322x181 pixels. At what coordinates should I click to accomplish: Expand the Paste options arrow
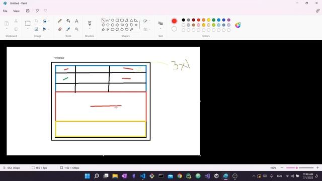7,29
